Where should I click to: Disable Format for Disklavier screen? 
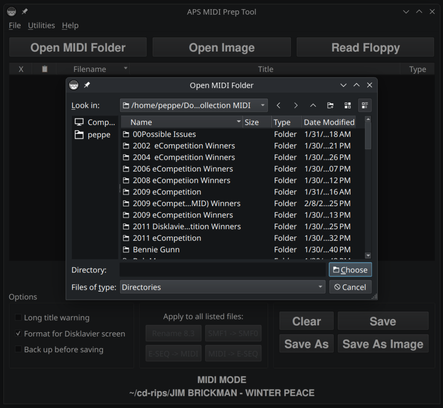pyautogui.click(x=18, y=334)
